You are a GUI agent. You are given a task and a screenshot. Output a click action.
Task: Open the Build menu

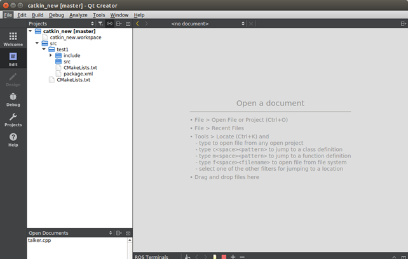tap(37, 15)
